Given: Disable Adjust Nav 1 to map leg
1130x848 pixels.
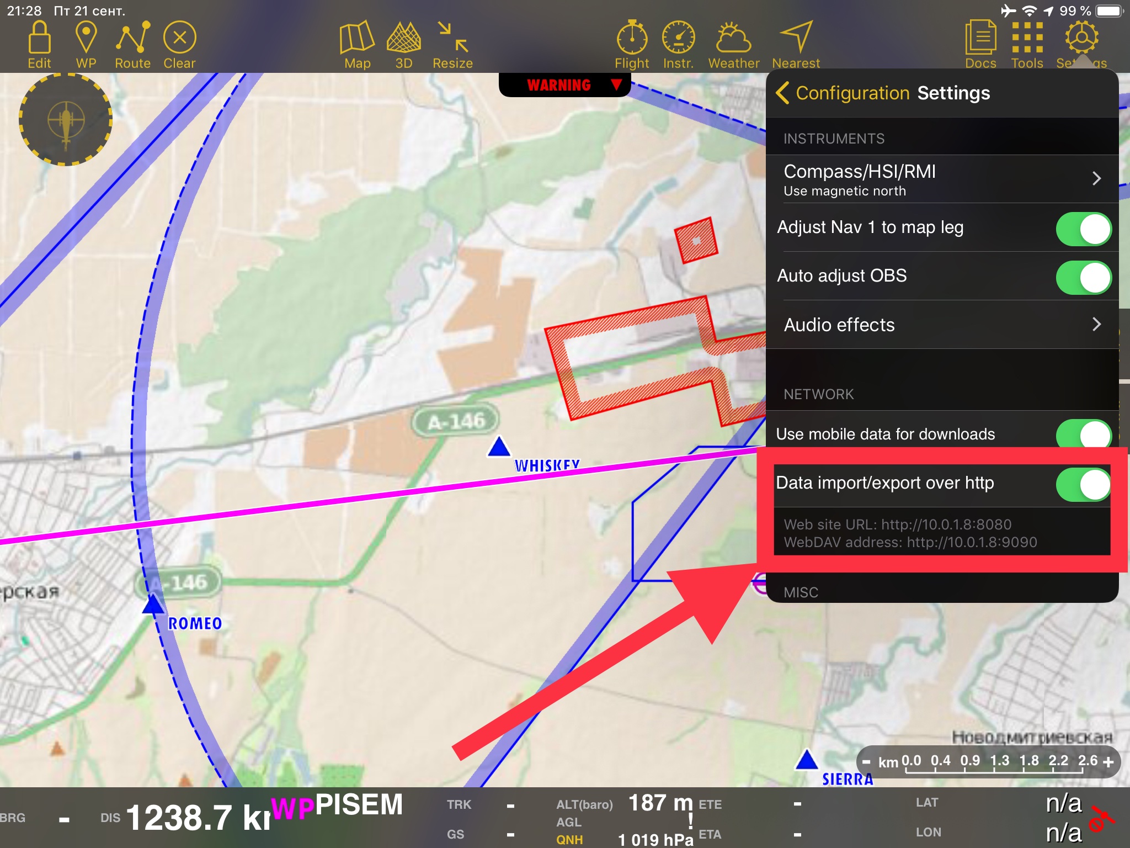Looking at the screenshot, I should [1083, 229].
